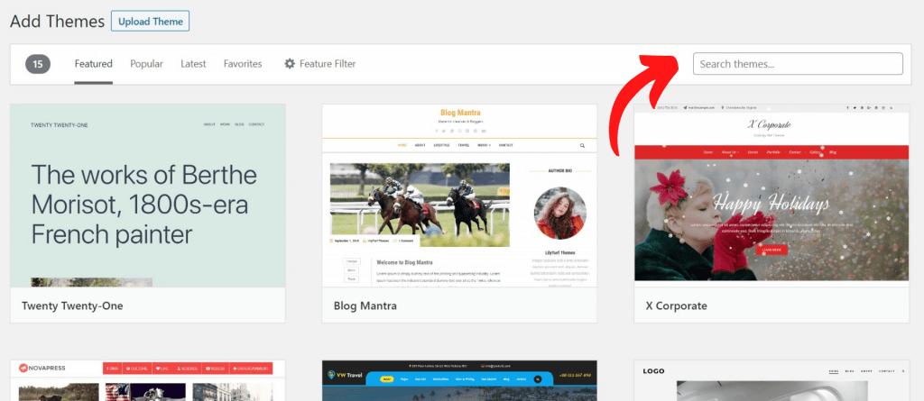This screenshot has width=924, height=401.
Task: Click the Blog Mantra theme name
Action: tap(365, 305)
